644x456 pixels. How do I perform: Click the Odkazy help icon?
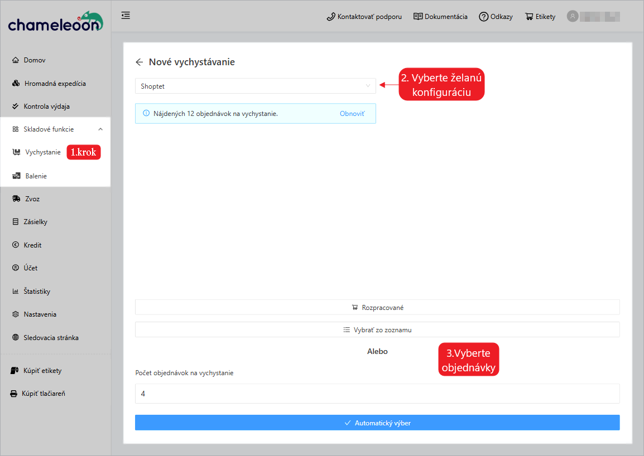point(496,17)
